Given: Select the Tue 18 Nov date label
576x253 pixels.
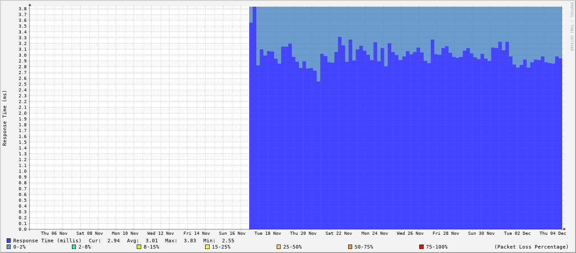Looking at the screenshot, I should click(x=267, y=233).
